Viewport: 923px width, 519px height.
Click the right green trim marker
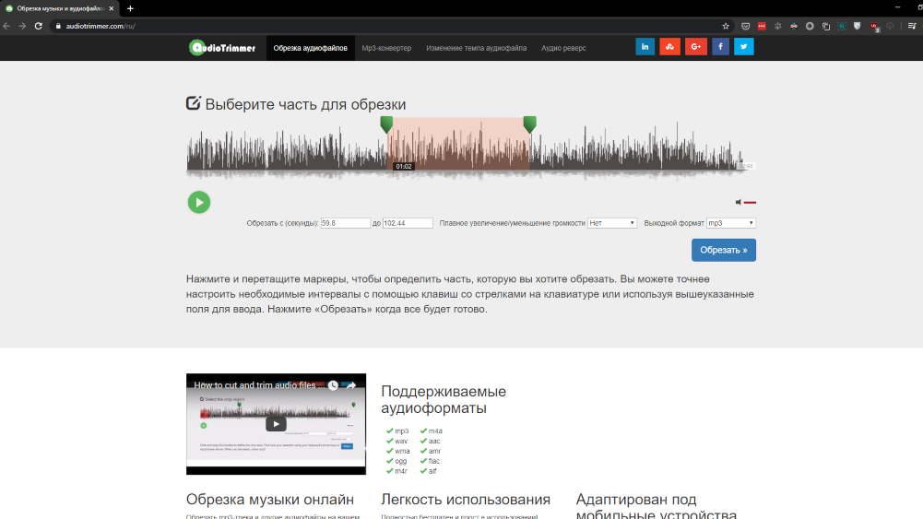530,124
